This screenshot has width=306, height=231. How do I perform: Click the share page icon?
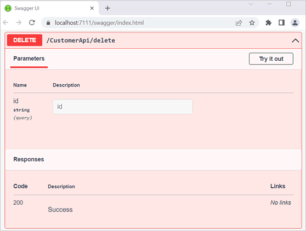pos(239,23)
